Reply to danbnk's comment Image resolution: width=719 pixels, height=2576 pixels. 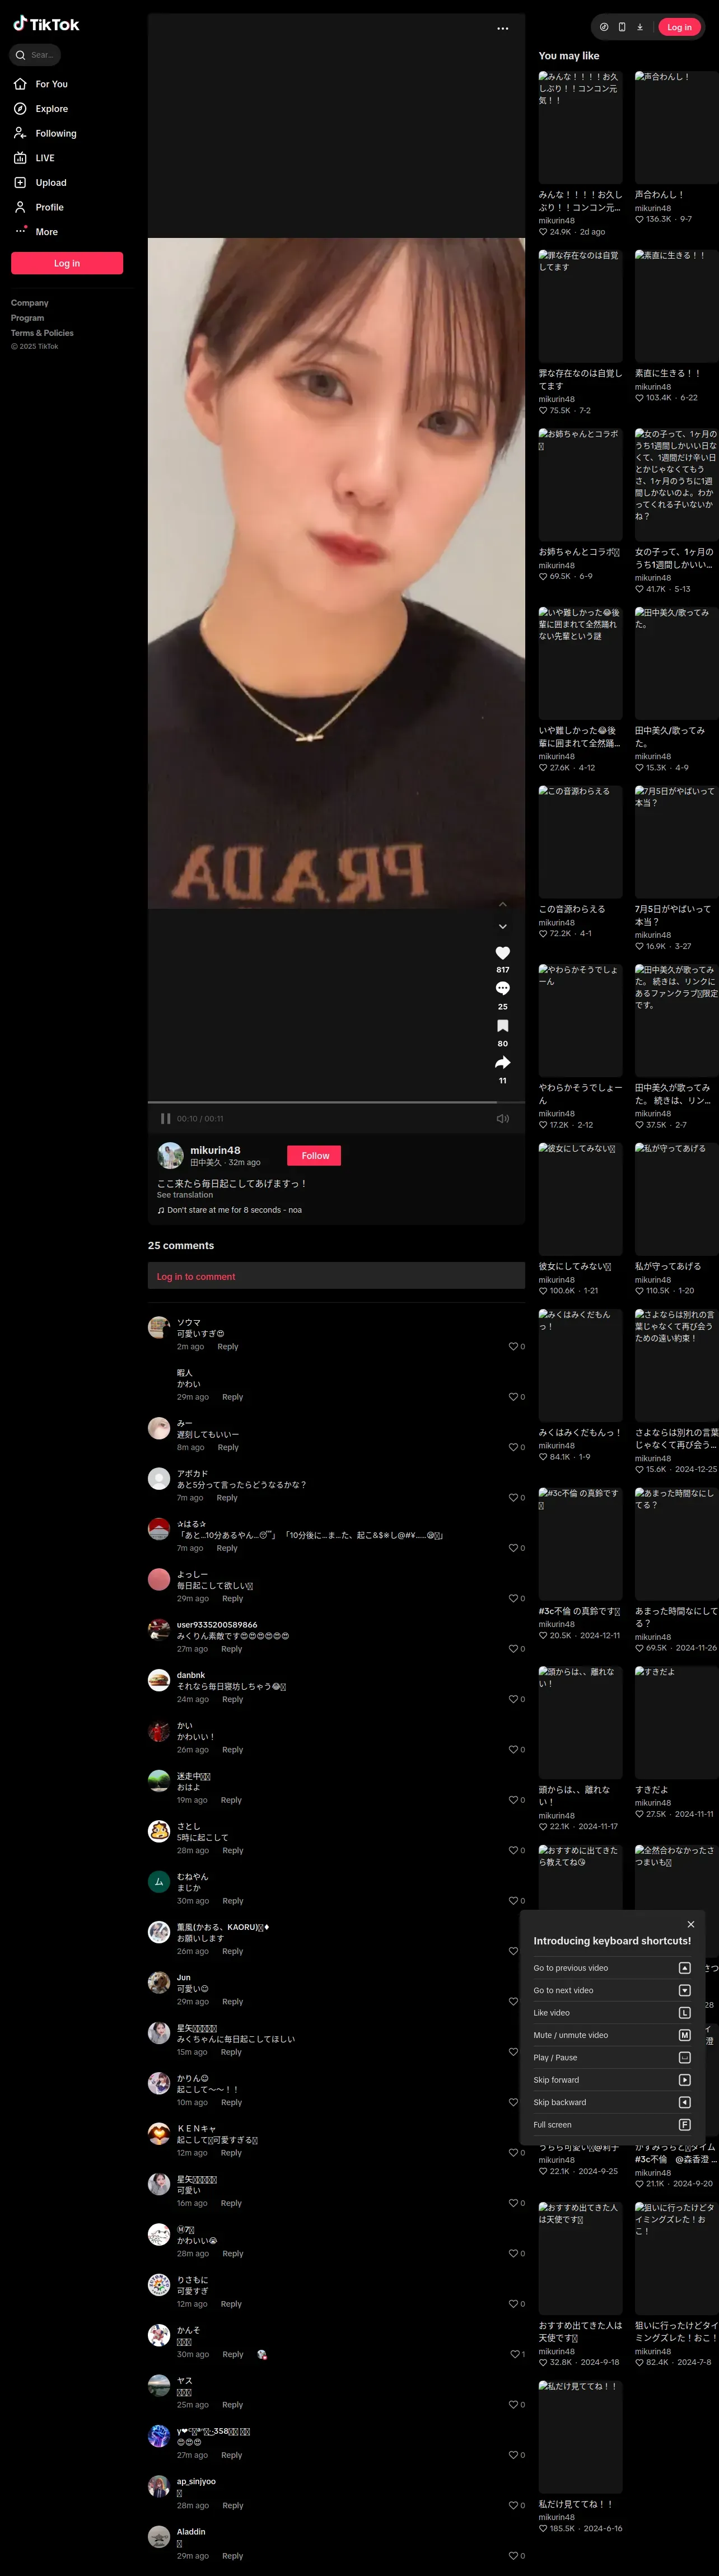click(x=232, y=1699)
